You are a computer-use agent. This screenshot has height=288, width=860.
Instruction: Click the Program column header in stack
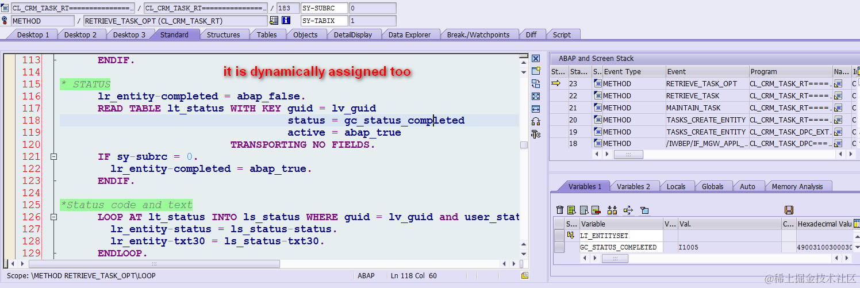point(790,72)
